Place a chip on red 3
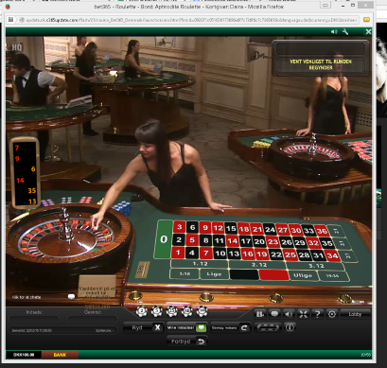The height and width of the screenshot is (368, 387). 180,227
